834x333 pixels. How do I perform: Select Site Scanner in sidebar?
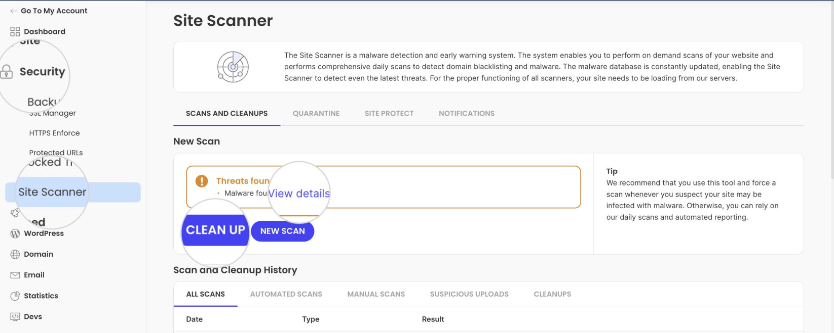click(72, 192)
